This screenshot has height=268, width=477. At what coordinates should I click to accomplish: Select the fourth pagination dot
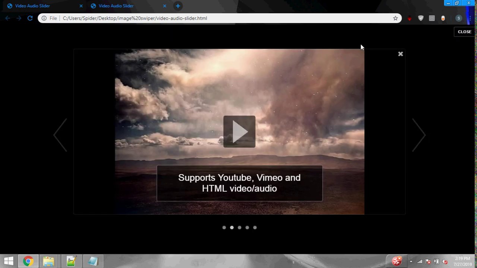247,227
